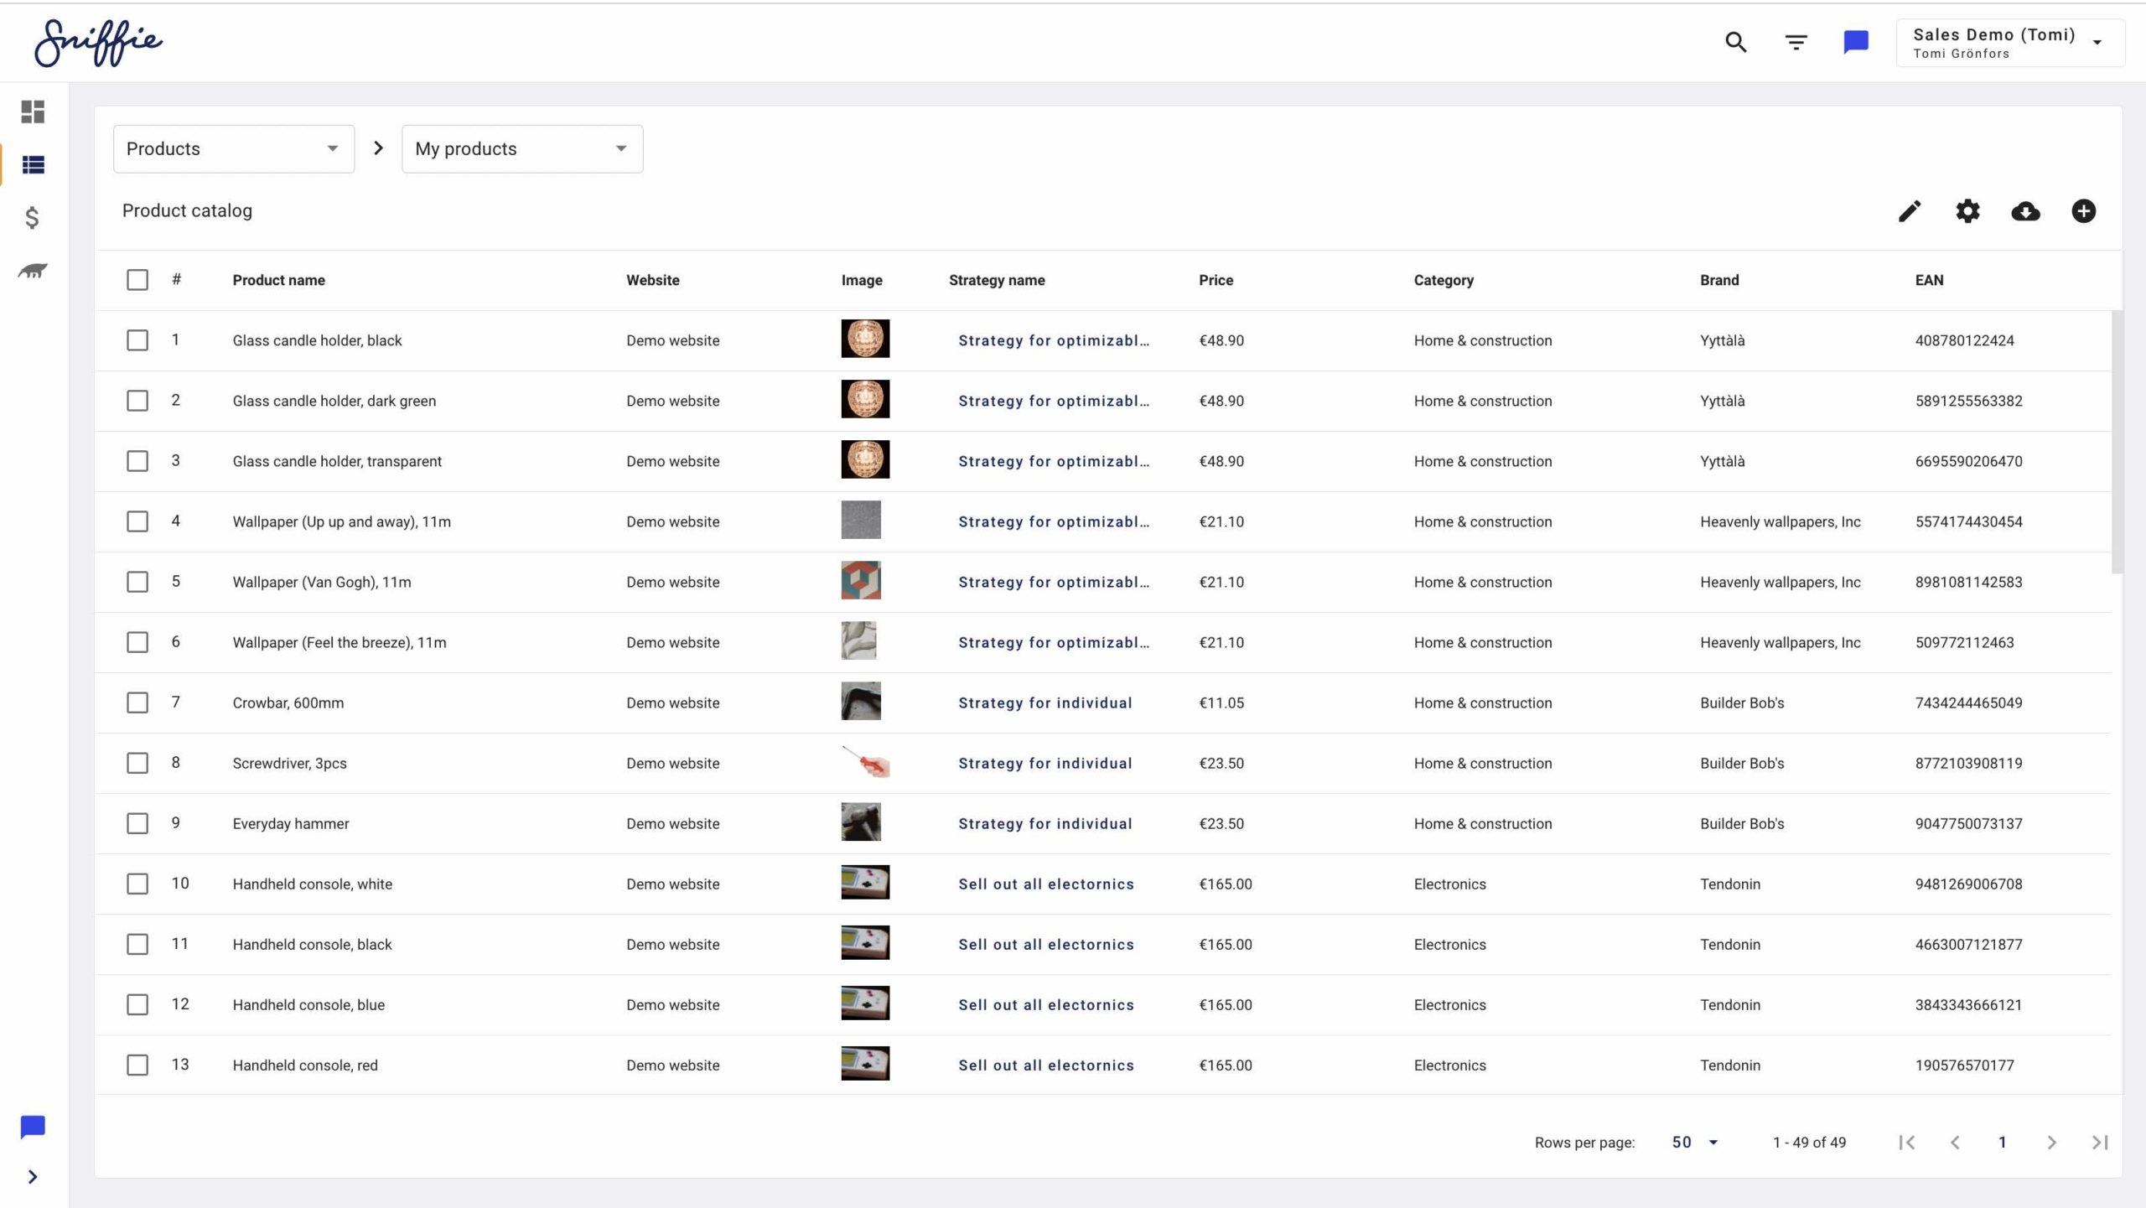Check the box for Glass candle holder, dark green

pos(137,401)
